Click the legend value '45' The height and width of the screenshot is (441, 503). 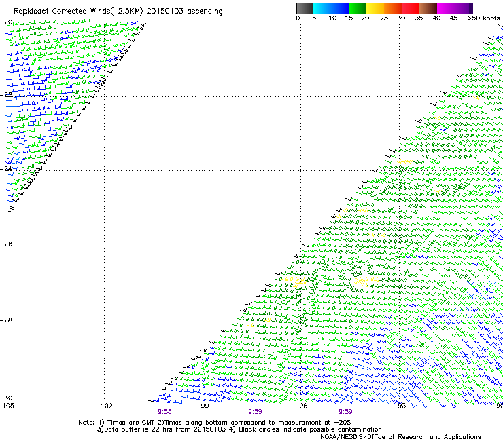[453, 18]
